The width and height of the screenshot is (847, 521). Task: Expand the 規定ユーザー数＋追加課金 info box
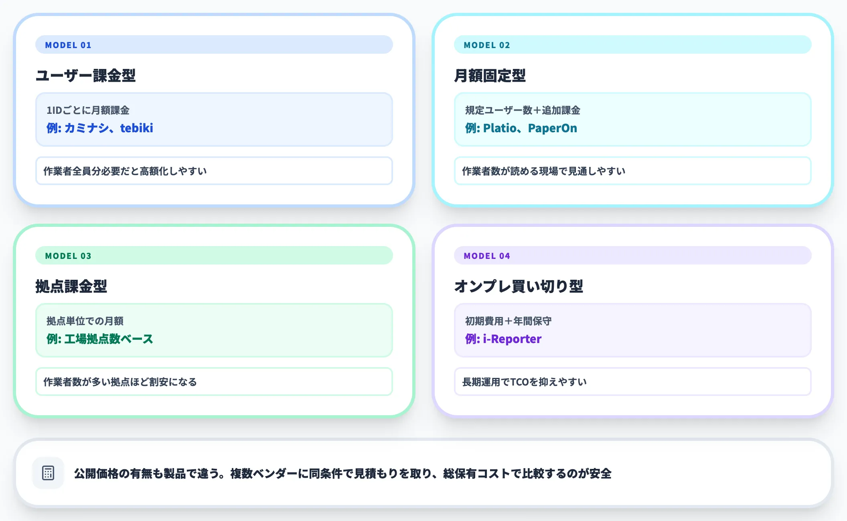click(x=634, y=119)
